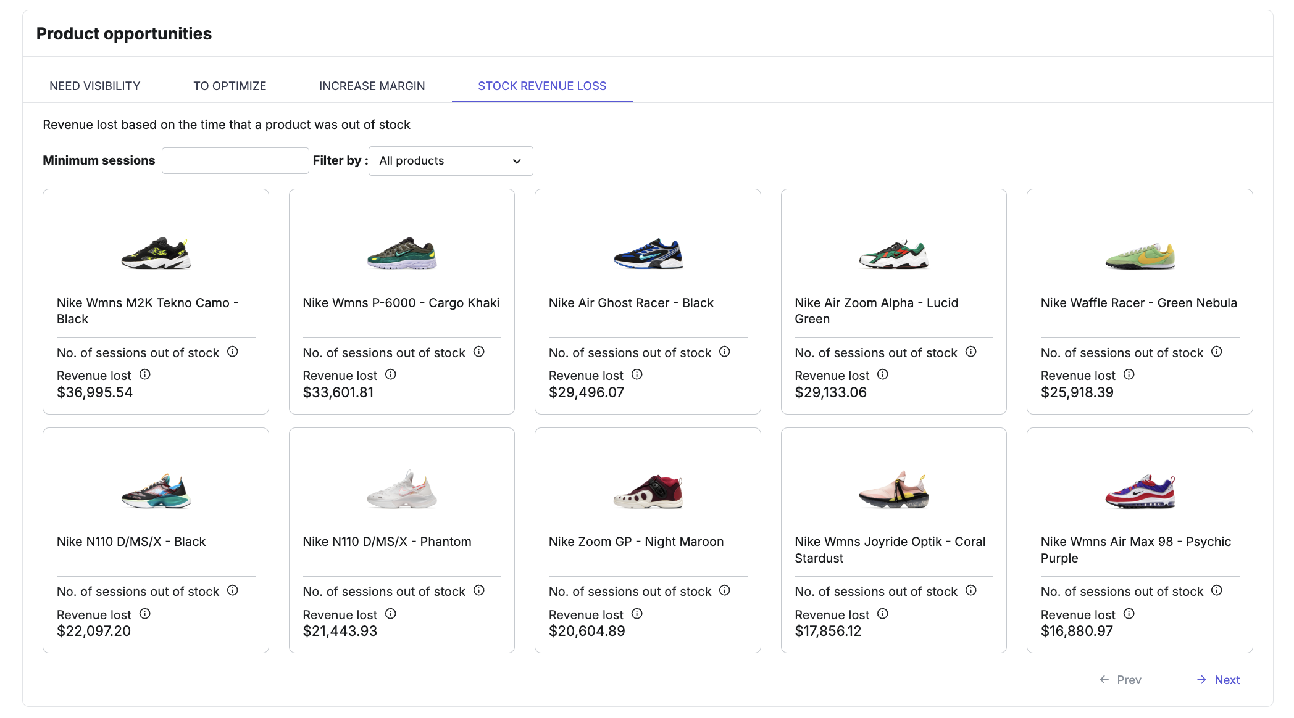Screen dimensions: 1294x718
Task: Go to the Next page of products
Action: pos(1218,680)
